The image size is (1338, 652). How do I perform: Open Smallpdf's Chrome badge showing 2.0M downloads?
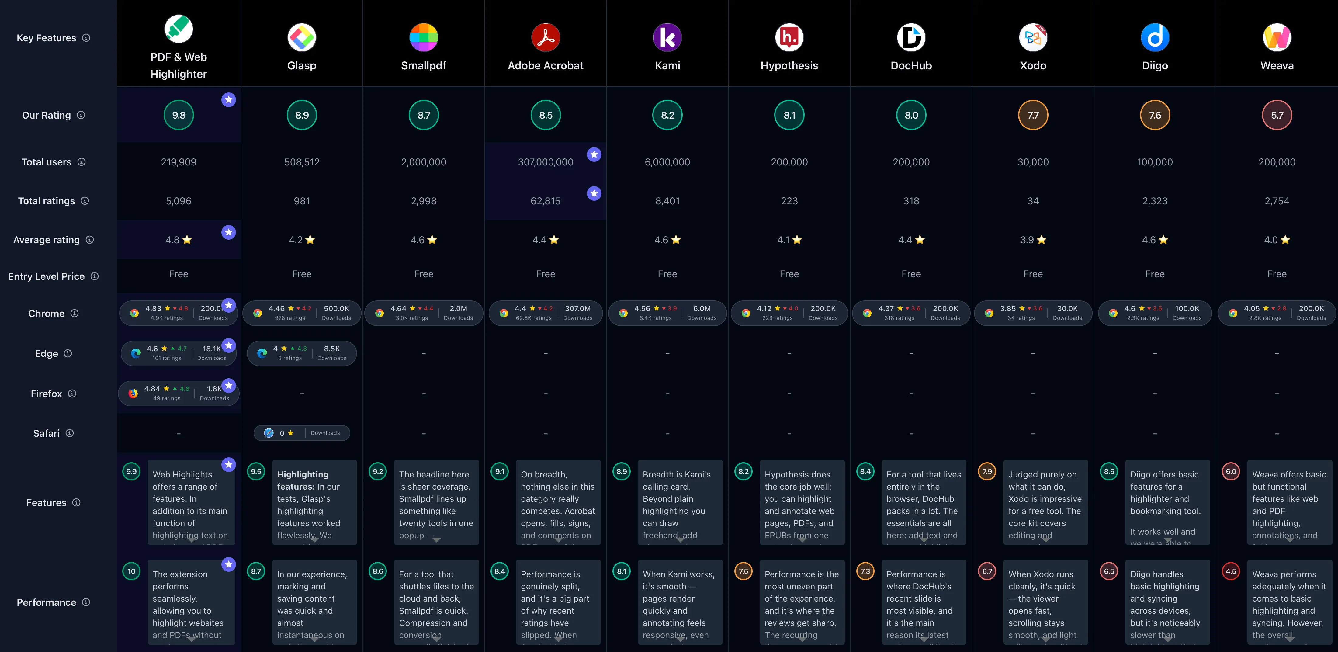click(x=424, y=313)
